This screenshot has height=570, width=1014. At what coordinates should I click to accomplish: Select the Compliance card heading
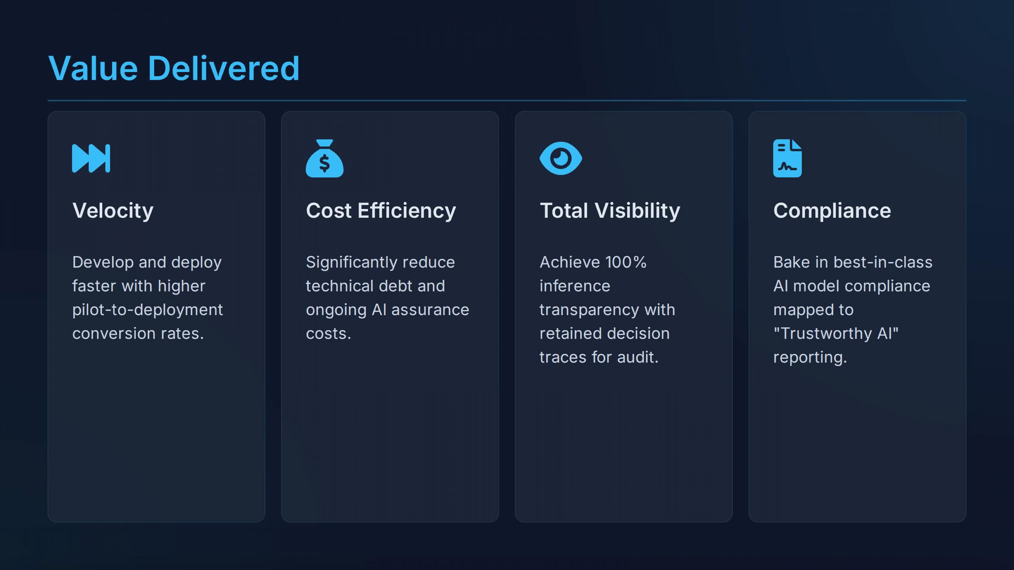(x=832, y=210)
